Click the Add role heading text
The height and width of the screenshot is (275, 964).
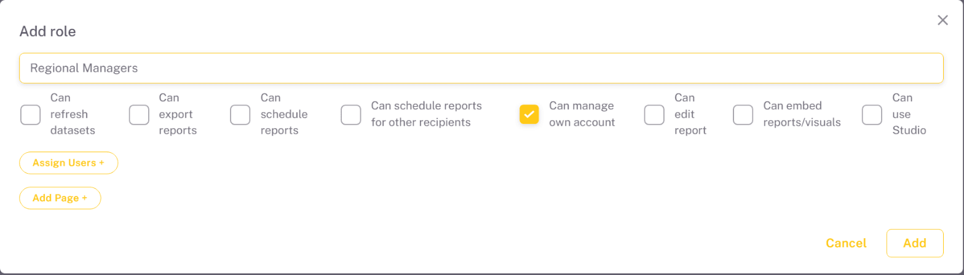(48, 31)
